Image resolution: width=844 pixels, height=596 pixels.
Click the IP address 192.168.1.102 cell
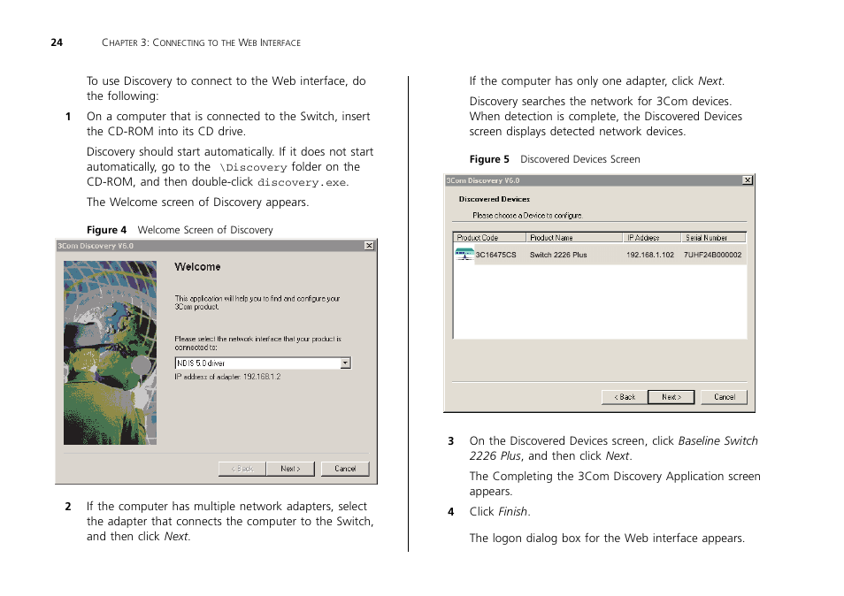tap(650, 255)
